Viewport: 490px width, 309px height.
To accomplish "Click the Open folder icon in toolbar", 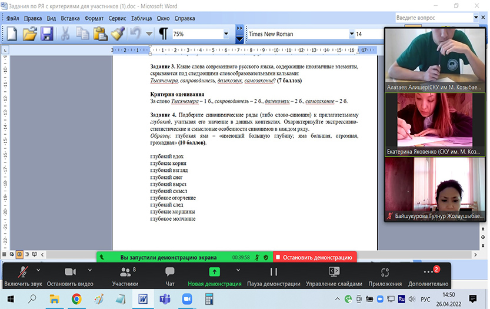I will [x=29, y=34].
